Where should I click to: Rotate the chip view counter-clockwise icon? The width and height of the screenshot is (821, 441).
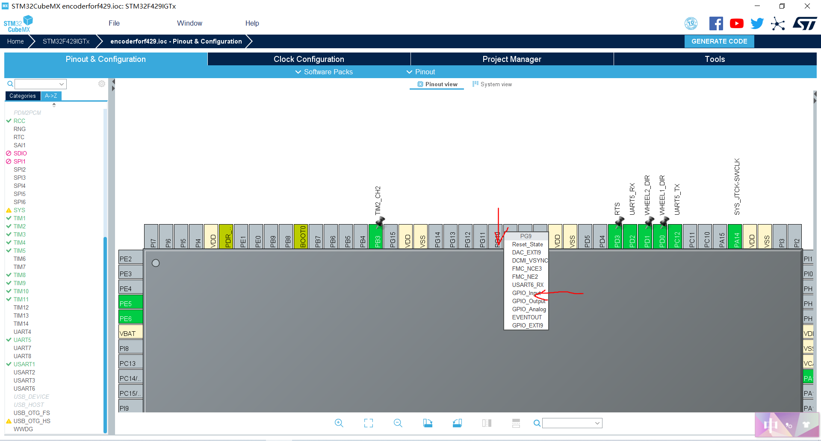[457, 423]
